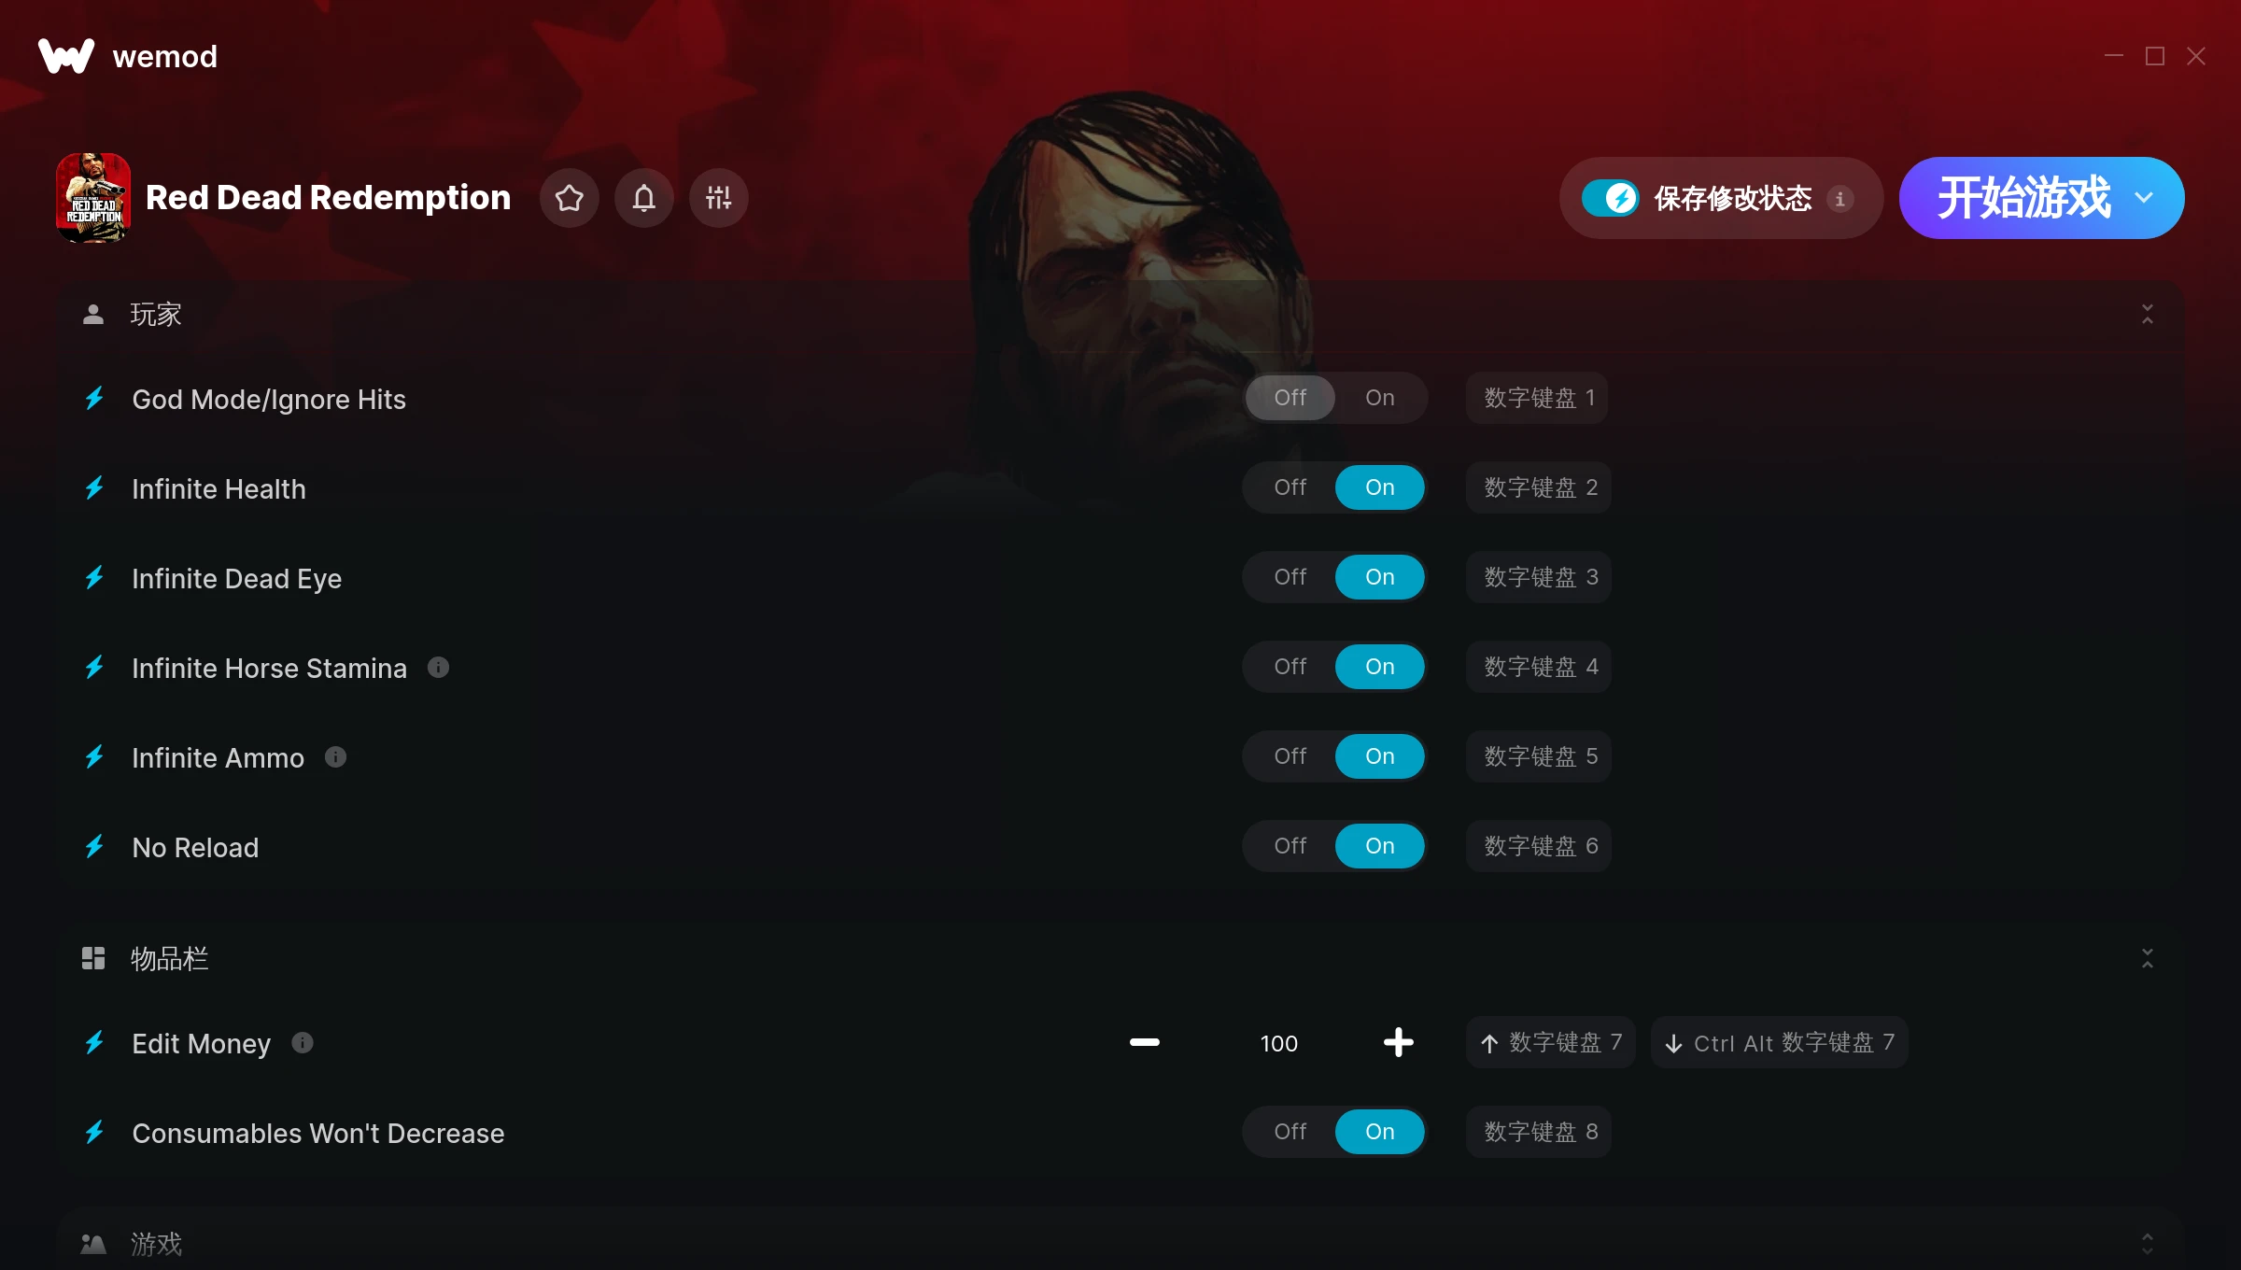Click the wemod logo icon
This screenshot has width=2241, height=1270.
pos(66,56)
